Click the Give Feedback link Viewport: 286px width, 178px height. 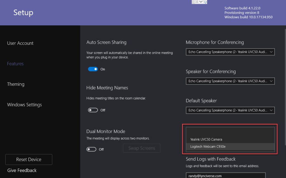[22, 170]
